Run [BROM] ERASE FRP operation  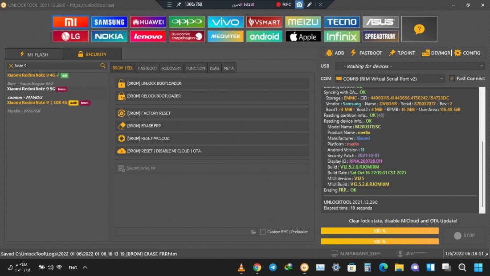(x=212, y=126)
